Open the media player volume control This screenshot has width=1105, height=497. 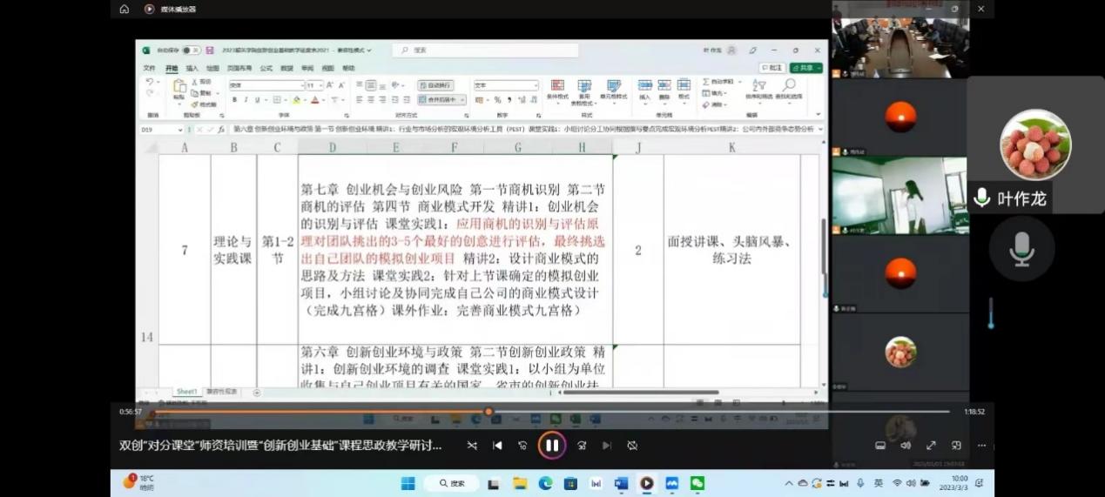906,446
